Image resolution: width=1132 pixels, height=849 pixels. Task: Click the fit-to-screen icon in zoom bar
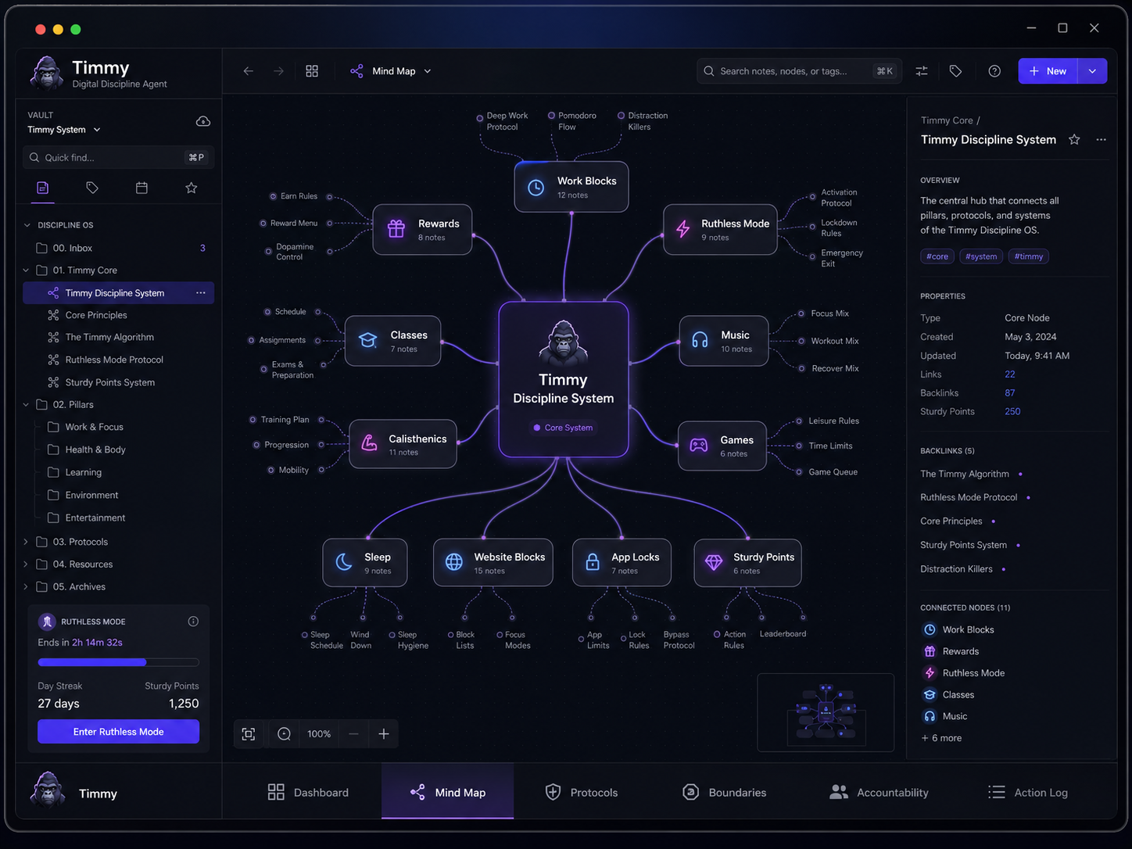click(249, 734)
